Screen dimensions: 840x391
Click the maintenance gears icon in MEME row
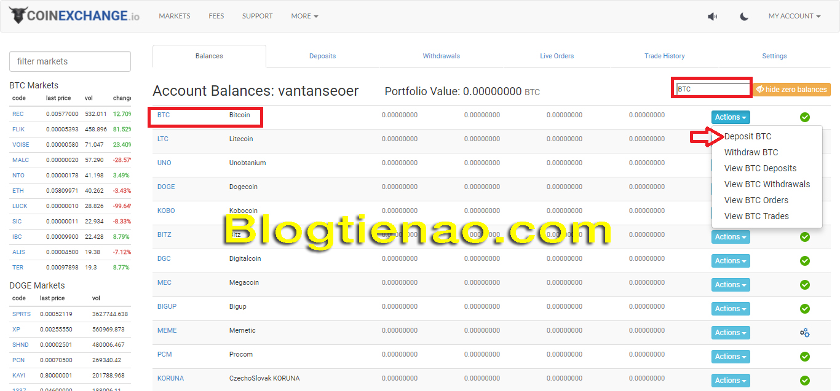point(805,333)
